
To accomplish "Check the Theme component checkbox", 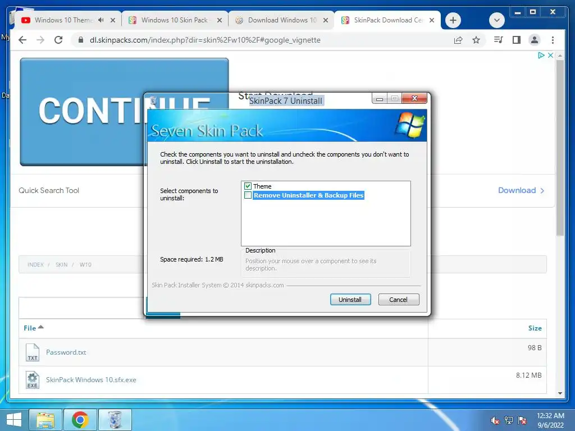I will [x=248, y=186].
